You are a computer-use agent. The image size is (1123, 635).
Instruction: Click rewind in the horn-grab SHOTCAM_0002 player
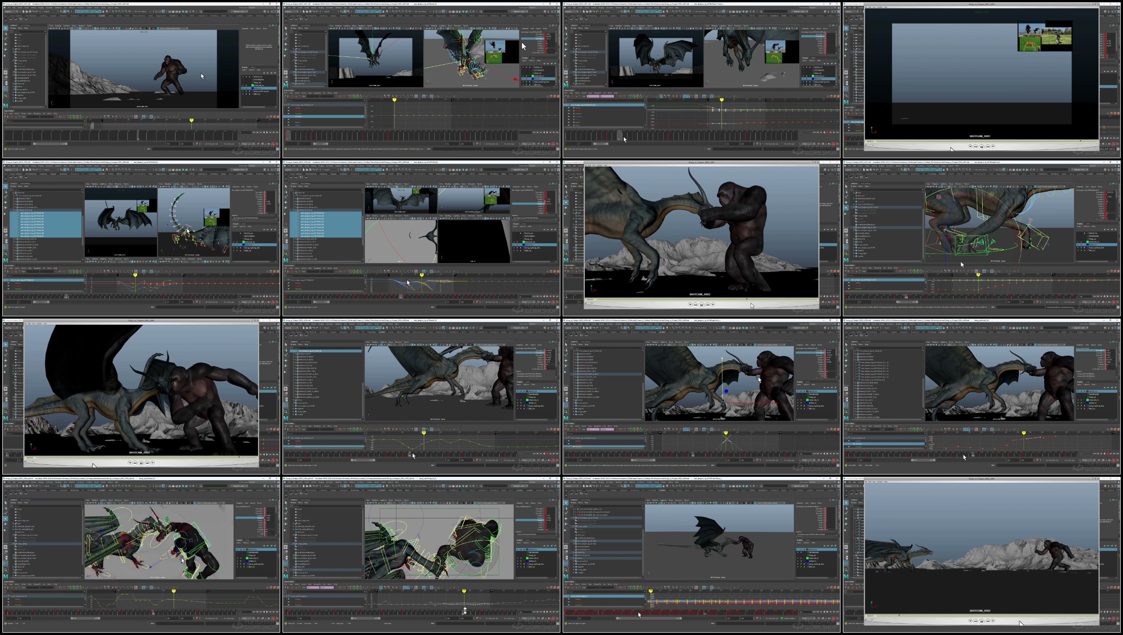pyautogui.click(x=696, y=304)
